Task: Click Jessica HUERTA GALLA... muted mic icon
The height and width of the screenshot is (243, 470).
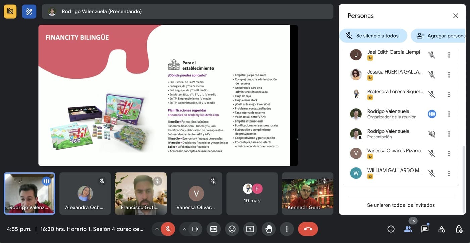Action: click(x=432, y=75)
